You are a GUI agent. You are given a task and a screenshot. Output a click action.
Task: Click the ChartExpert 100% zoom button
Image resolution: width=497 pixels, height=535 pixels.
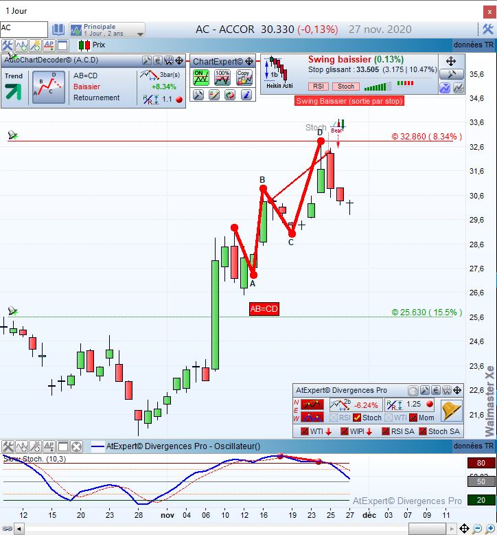[222, 78]
